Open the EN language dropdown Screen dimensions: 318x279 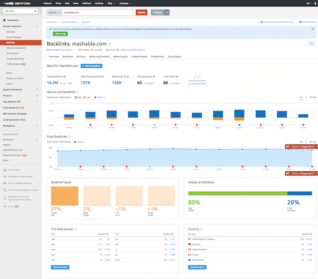(308, 3)
